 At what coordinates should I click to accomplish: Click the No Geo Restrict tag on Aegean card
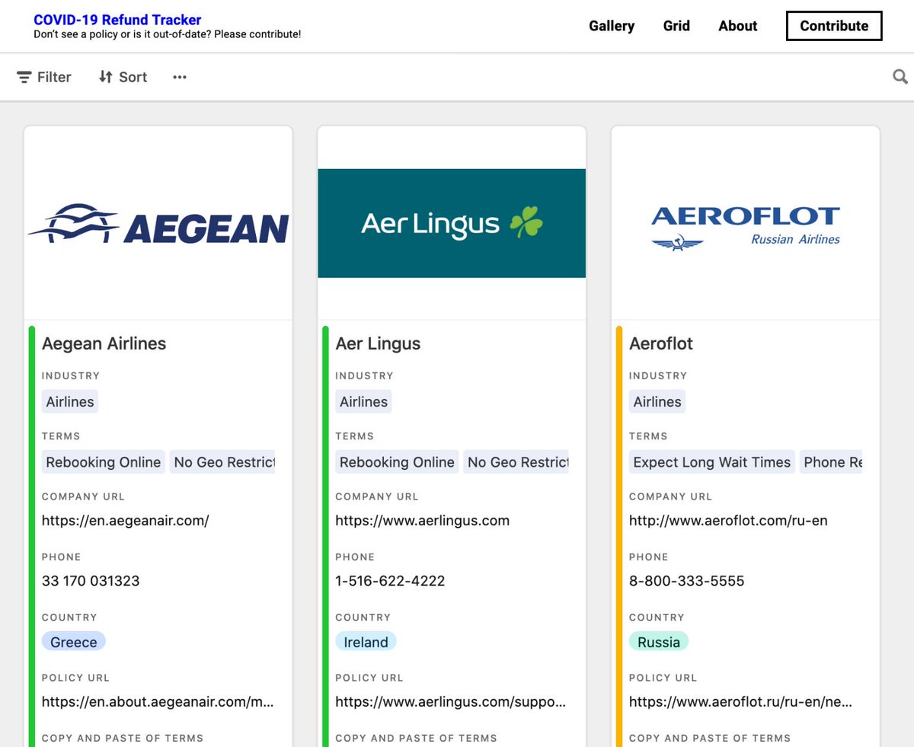point(222,462)
